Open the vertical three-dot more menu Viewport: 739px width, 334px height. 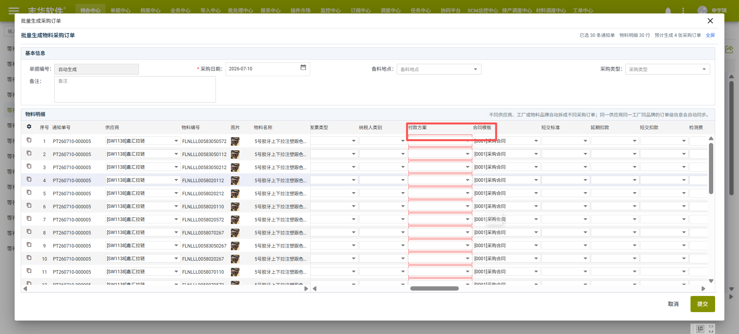tap(683, 11)
